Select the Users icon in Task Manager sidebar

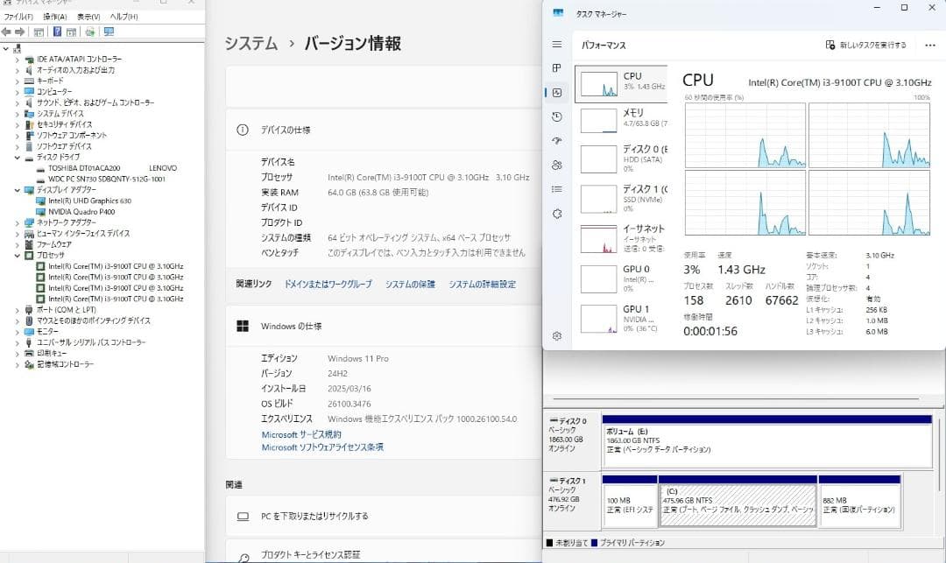555,165
